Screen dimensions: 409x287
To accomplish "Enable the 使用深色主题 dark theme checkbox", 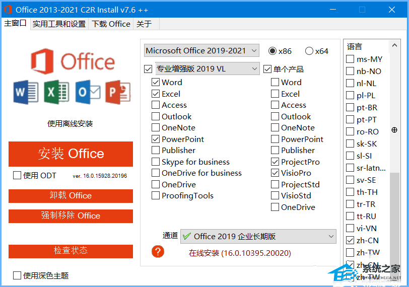I will pos(17,275).
